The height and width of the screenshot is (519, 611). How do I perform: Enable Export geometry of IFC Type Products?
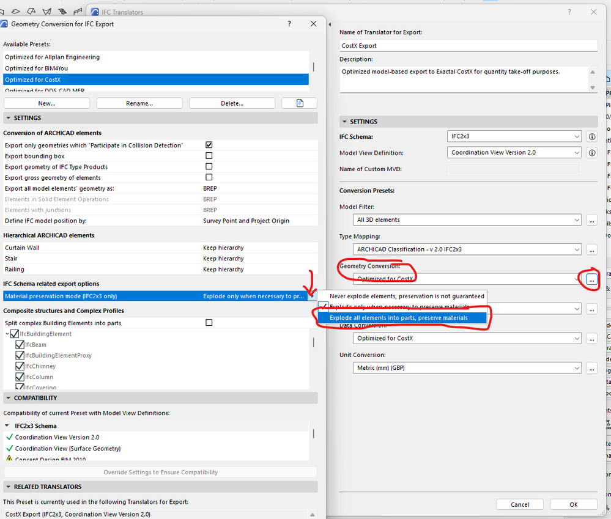pyautogui.click(x=209, y=166)
